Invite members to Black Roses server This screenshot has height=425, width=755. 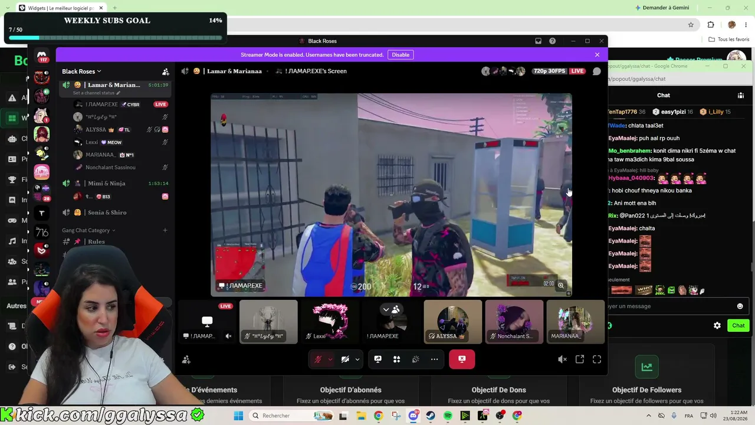[x=166, y=71]
